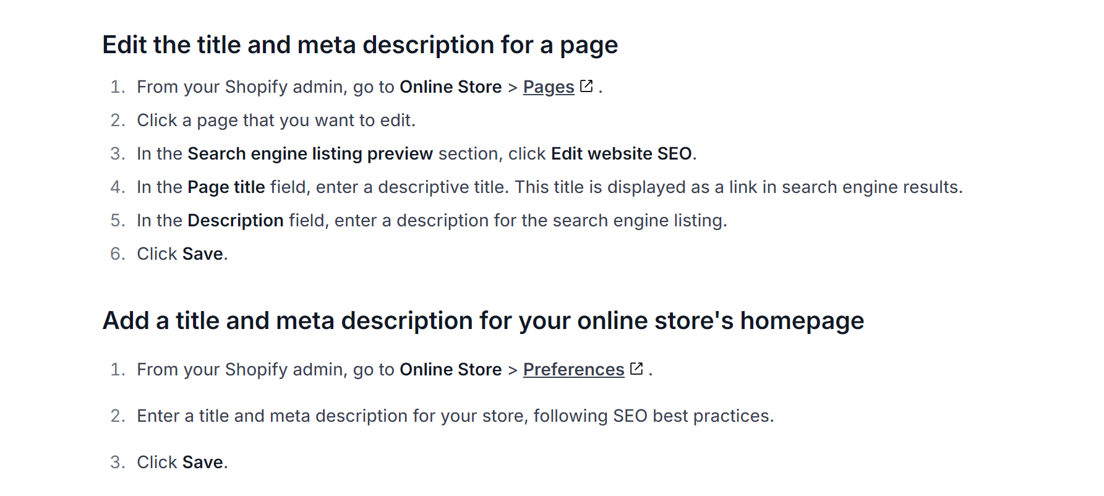The height and width of the screenshot is (496, 1104).
Task: Click bold "Save" in the homepage section
Action: coord(202,463)
